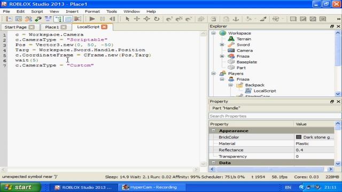Click the last screen icon before overflow chevron
This screenshot has height=192, width=342.
[x=323, y=19]
